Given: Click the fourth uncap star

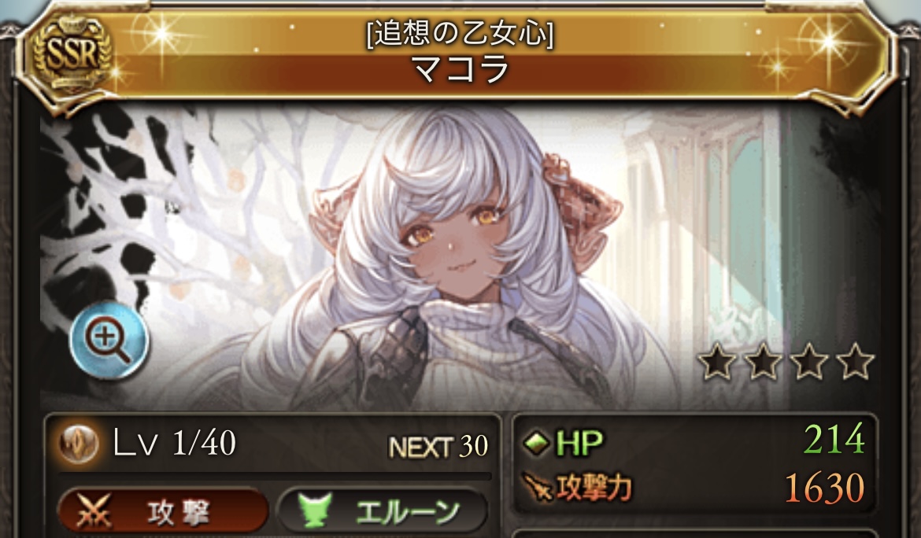Looking at the screenshot, I should (x=855, y=361).
